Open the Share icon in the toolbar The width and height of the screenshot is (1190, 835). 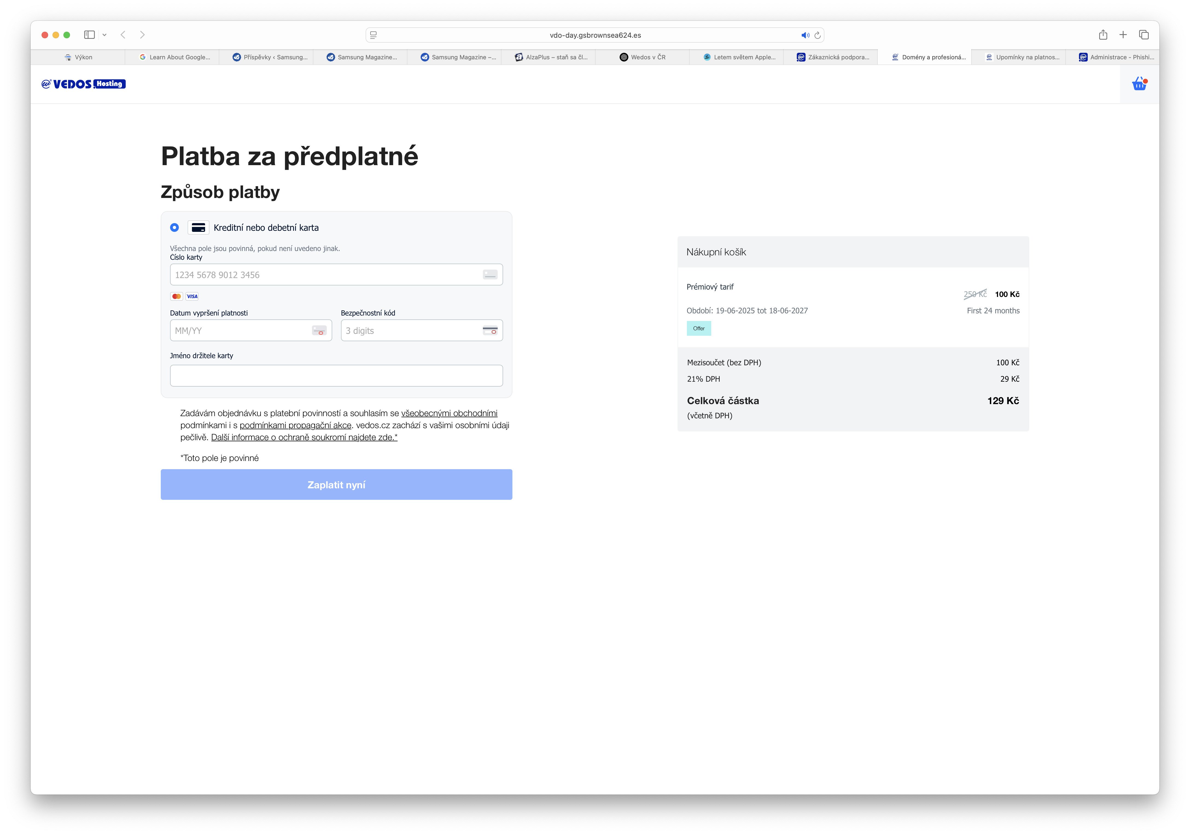1103,35
